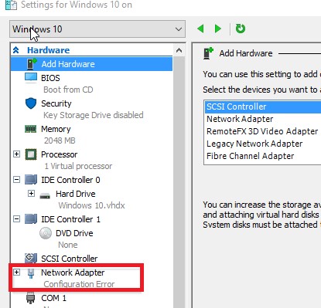Screen dimensions: 321x308
Task: Open Security settings entry
Action: (56, 103)
